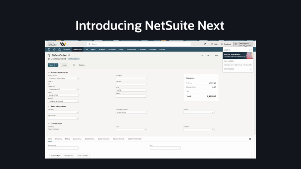Open the Lists menu
The width and height of the screenshot is (301, 169).
pyautogui.click(x=86, y=49)
